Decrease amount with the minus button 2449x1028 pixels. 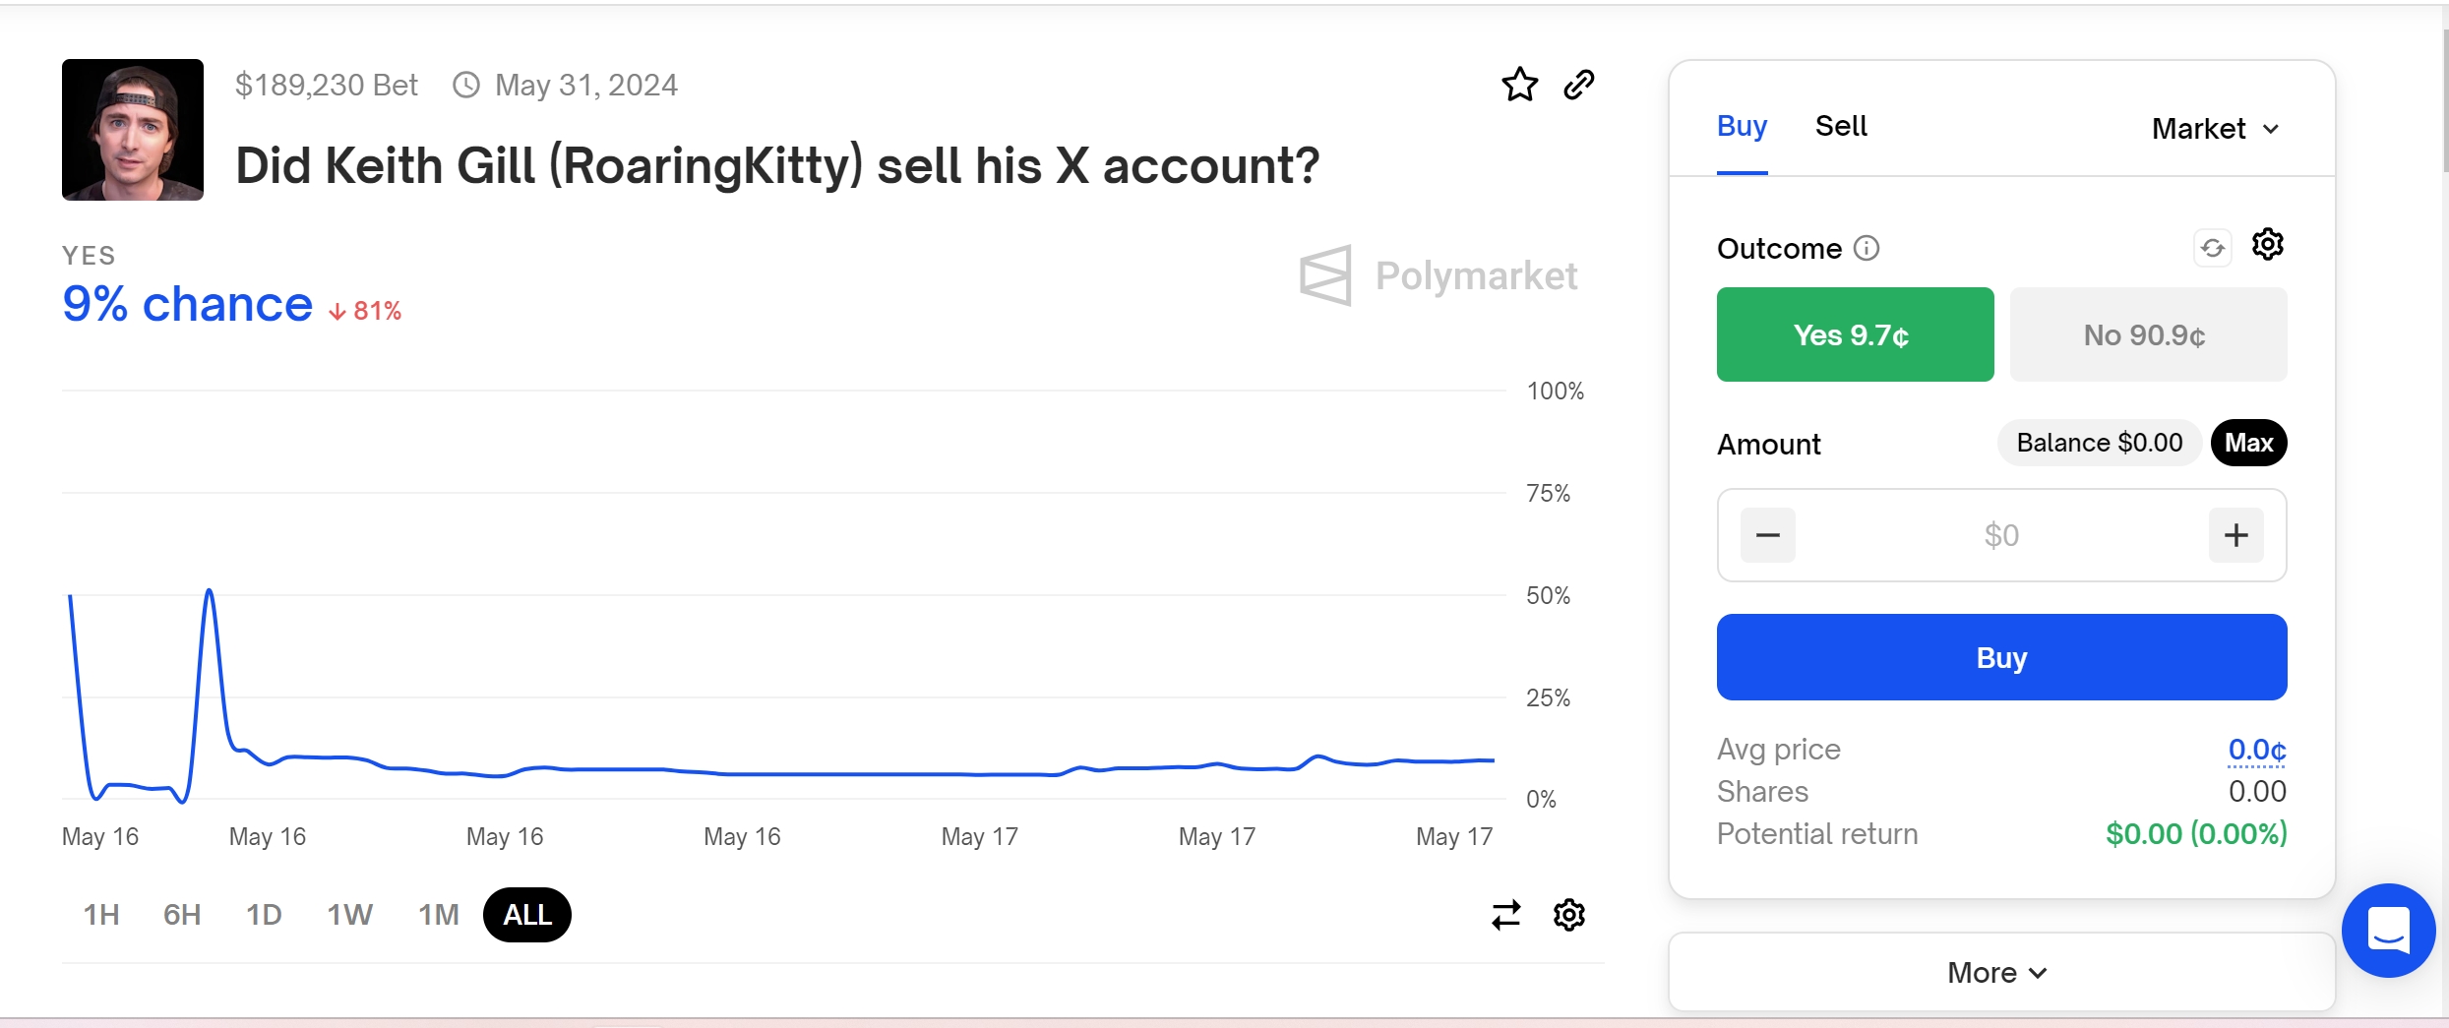1768,535
